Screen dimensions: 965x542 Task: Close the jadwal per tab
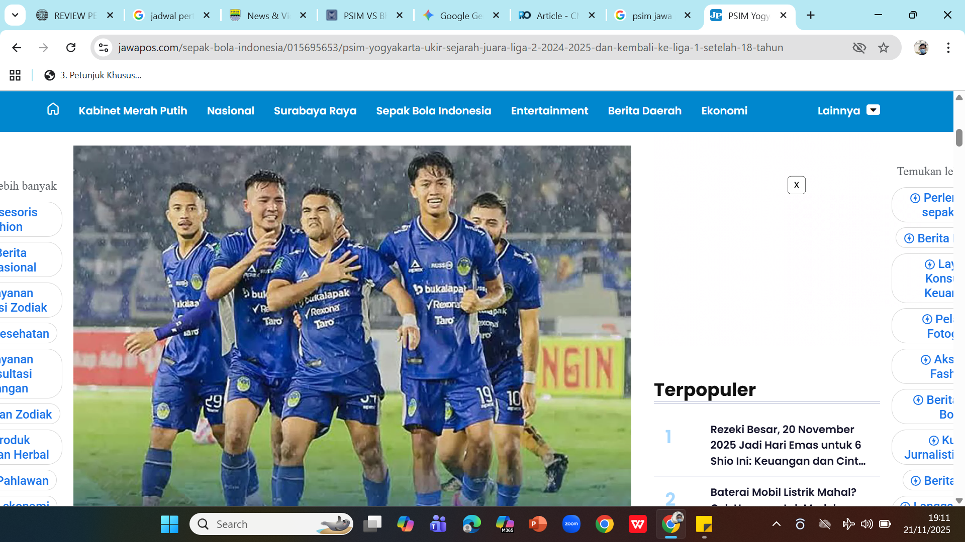[x=207, y=16]
